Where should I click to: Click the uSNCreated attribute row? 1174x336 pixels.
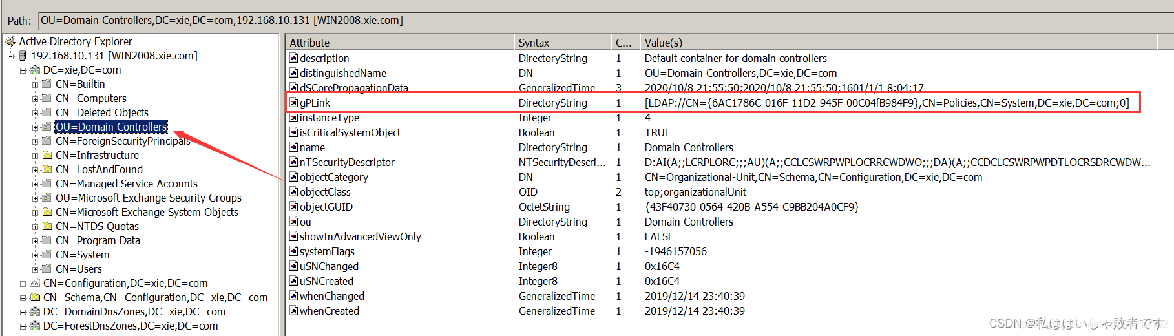pyautogui.click(x=721, y=281)
